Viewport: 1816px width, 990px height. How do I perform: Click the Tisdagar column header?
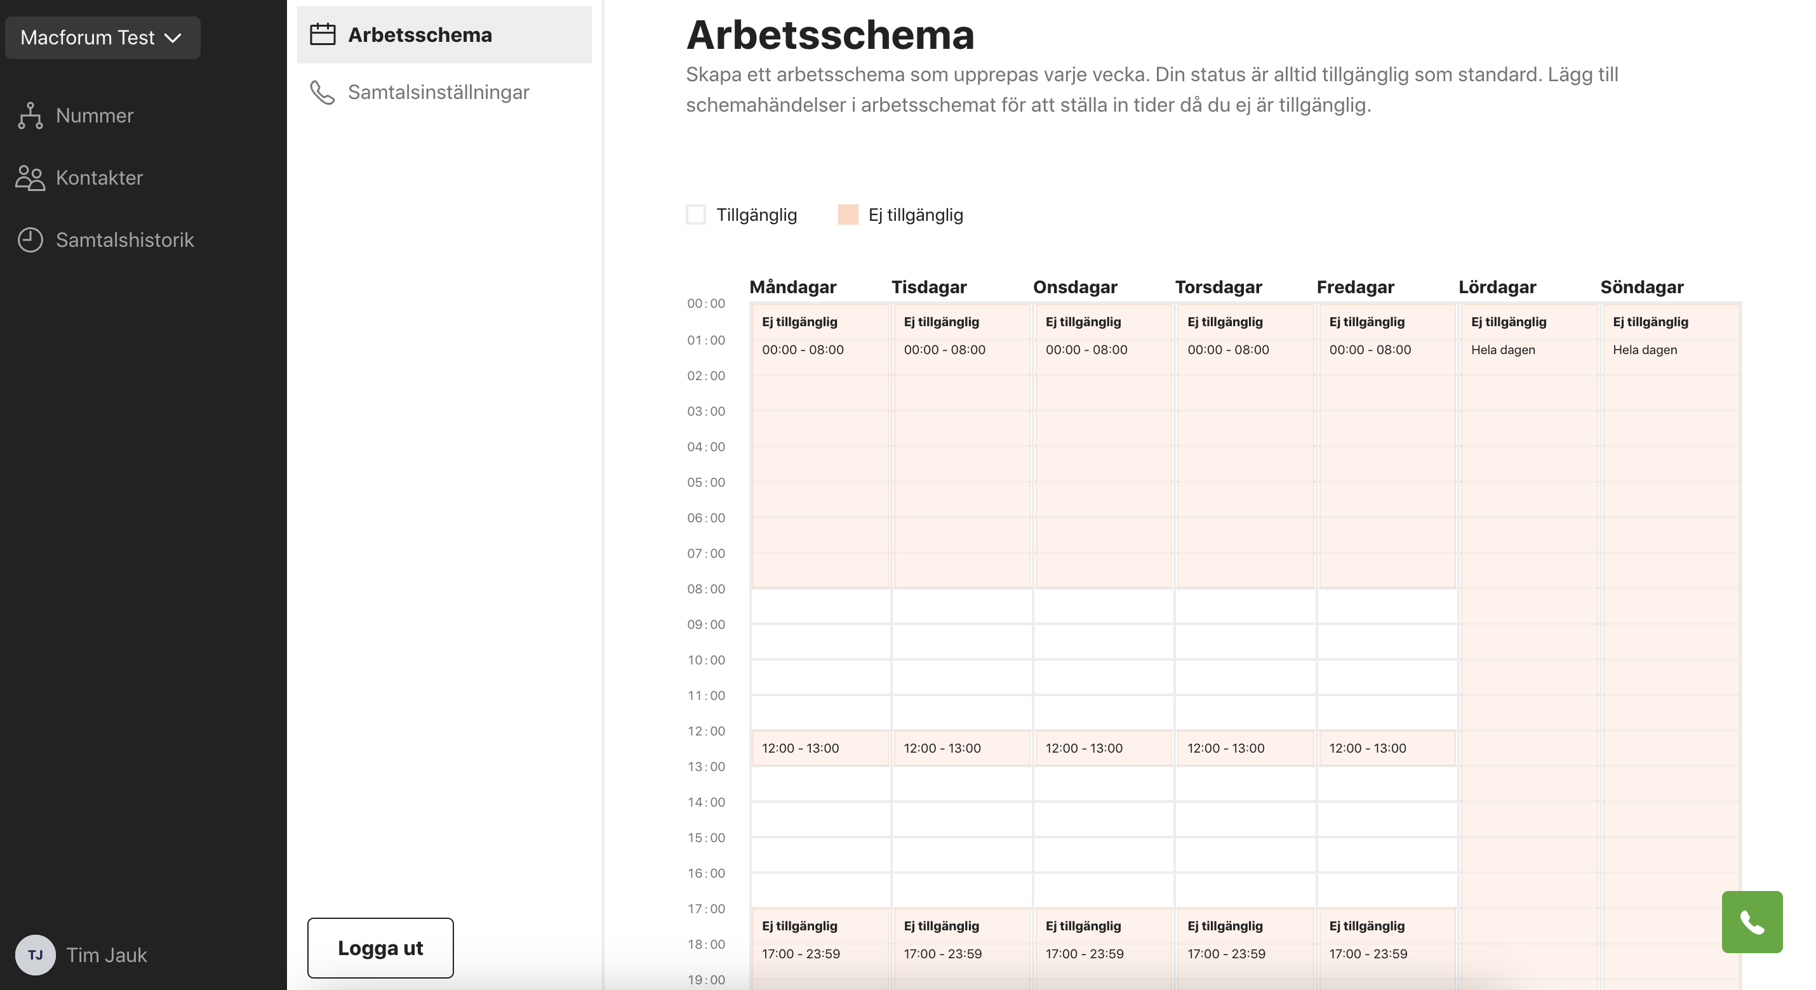929,287
